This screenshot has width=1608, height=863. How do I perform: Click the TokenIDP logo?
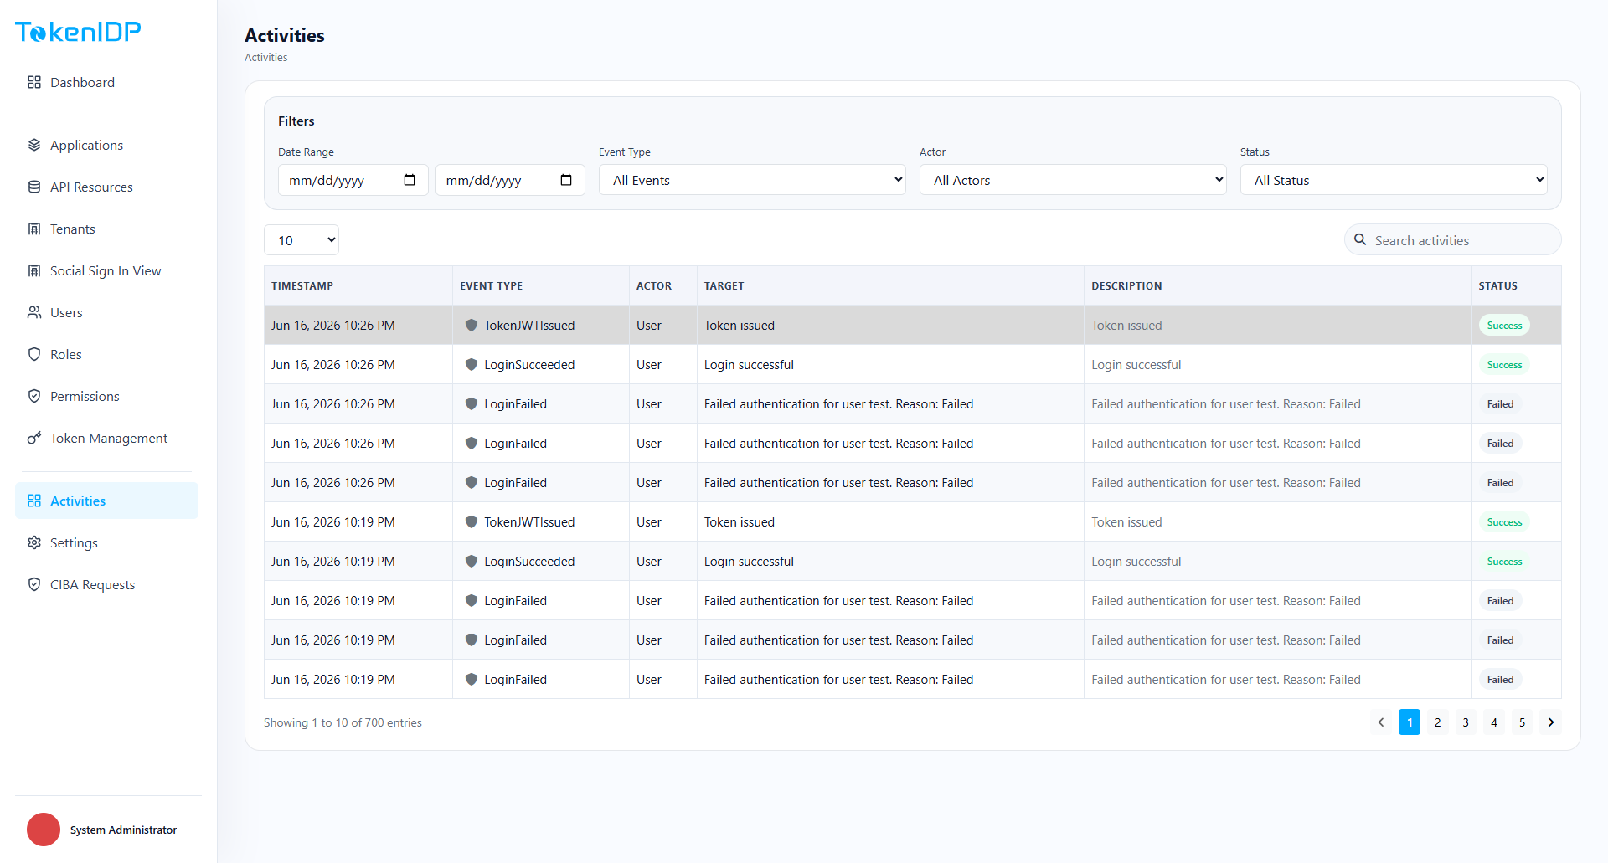click(78, 32)
